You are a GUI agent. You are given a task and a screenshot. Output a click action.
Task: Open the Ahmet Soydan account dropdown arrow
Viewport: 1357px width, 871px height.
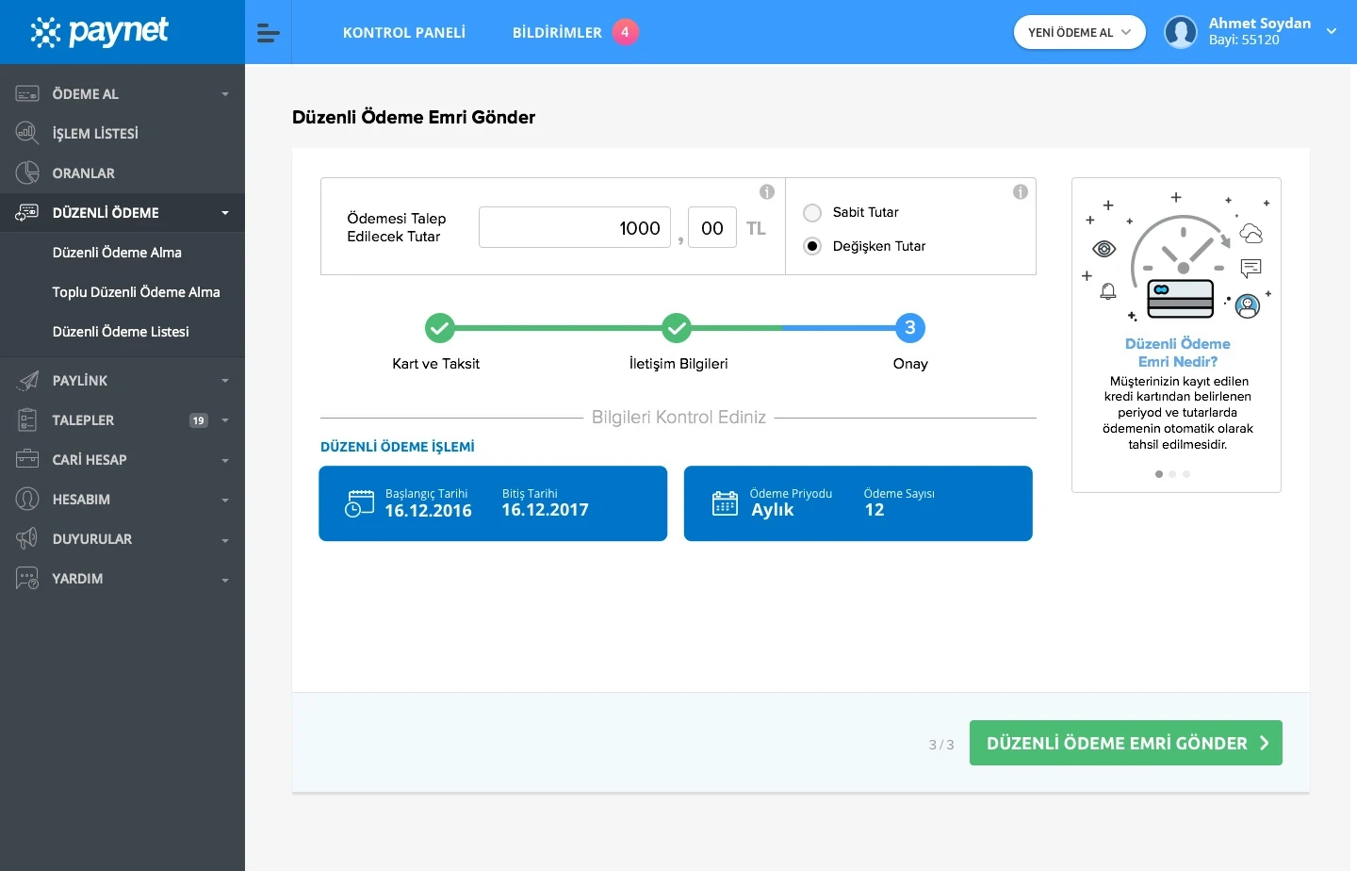click(1332, 31)
